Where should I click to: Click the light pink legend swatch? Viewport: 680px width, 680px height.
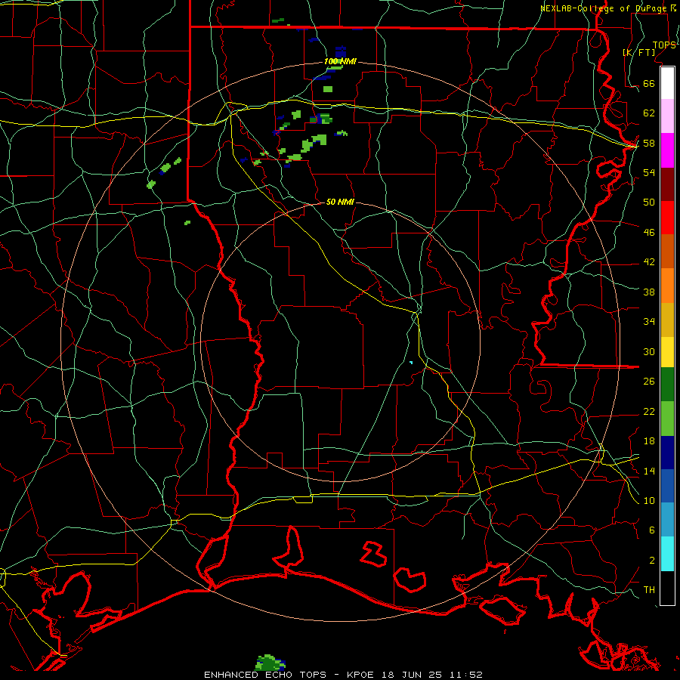(x=667, y=116)
